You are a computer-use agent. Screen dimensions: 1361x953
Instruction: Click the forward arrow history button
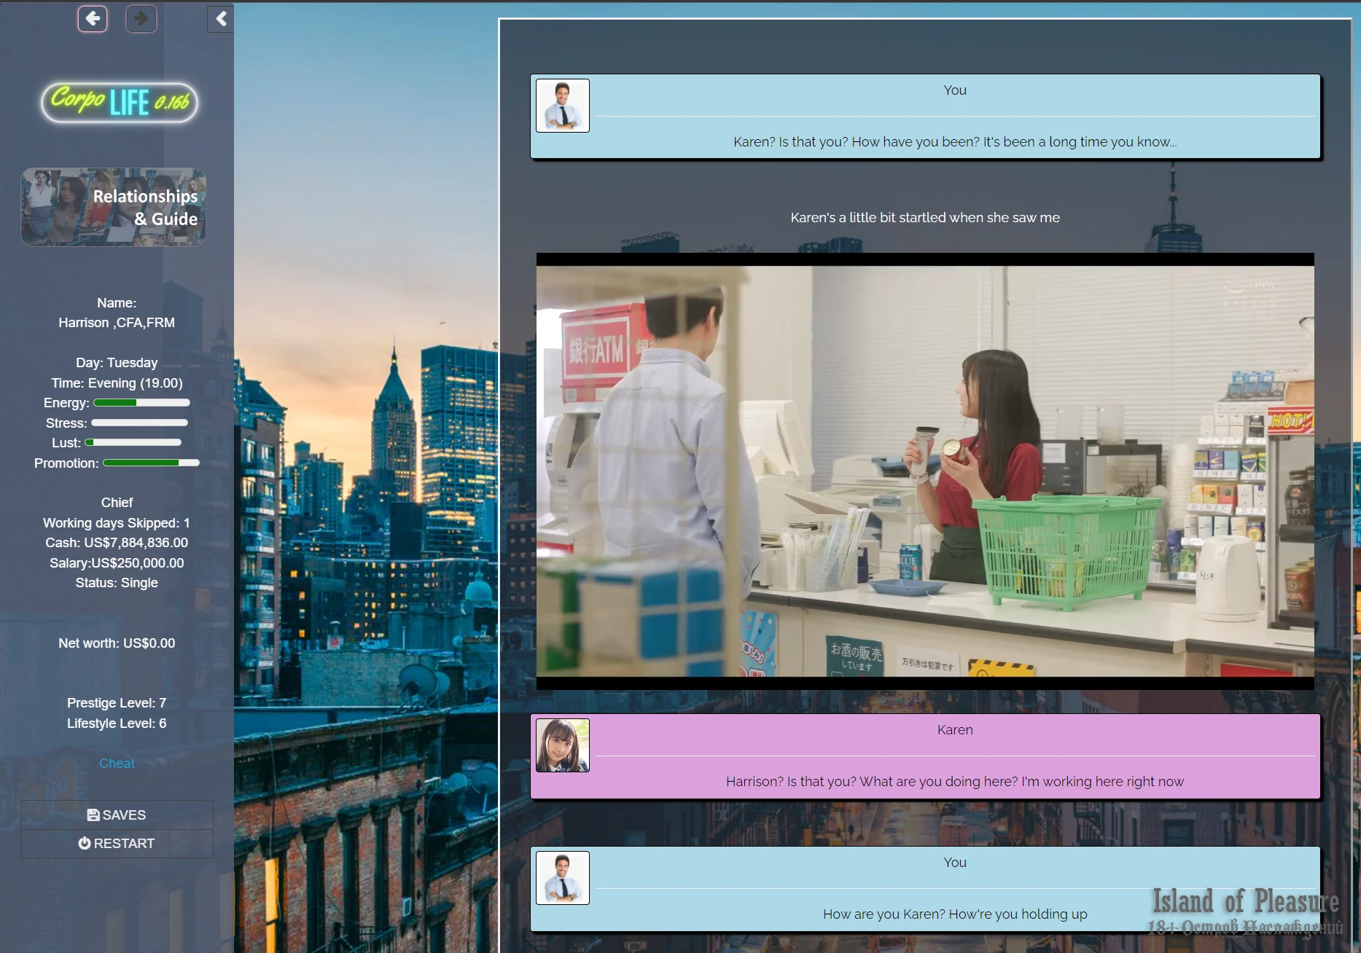pos(141,19)
